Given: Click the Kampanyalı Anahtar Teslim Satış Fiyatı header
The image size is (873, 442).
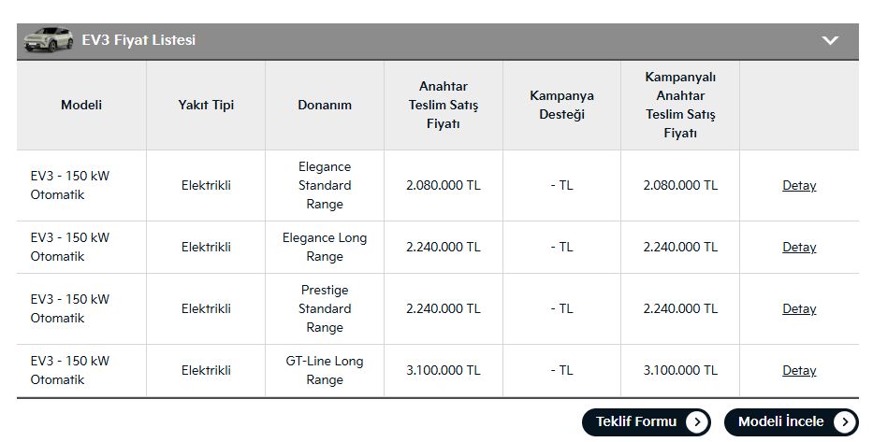Looking at the screenshot, I should point(680,105).
